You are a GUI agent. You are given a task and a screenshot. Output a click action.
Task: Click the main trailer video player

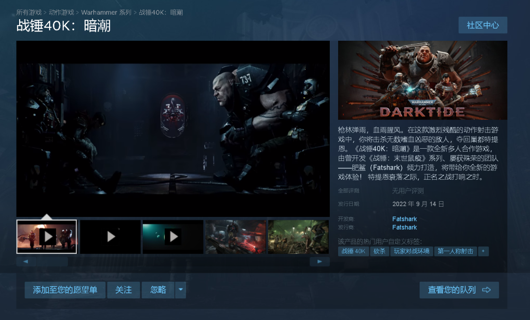tap(173, 129)
